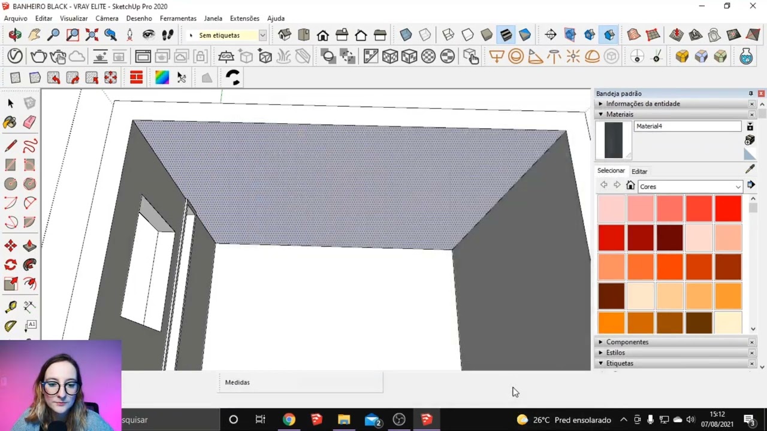
Task: Start V-Ray render with teapot icon
Action: click(39, 56)
